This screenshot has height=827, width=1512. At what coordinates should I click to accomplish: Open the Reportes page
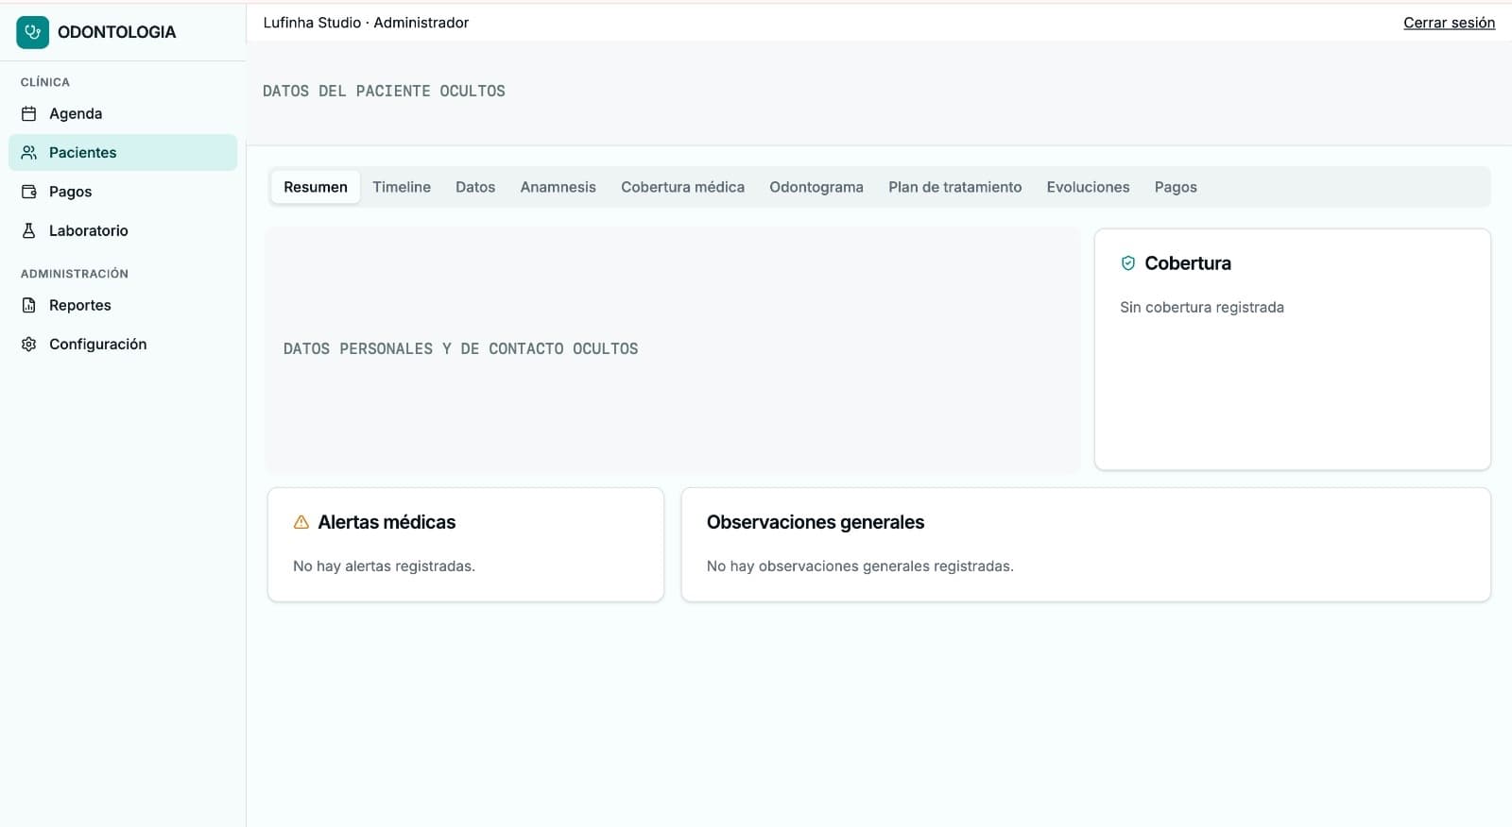coord(123,306)
